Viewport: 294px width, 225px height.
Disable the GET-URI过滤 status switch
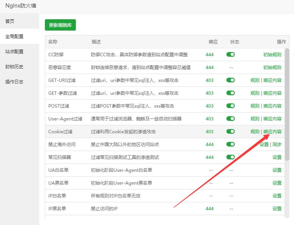pos(231,80)
